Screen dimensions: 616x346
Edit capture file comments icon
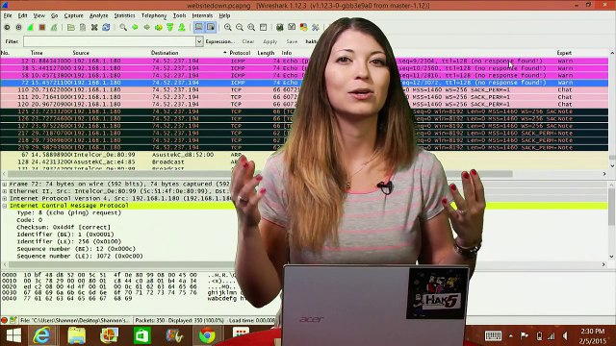point(13,320)
